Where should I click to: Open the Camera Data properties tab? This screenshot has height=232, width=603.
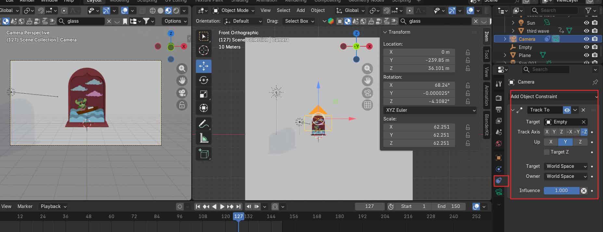coord(499,192)
